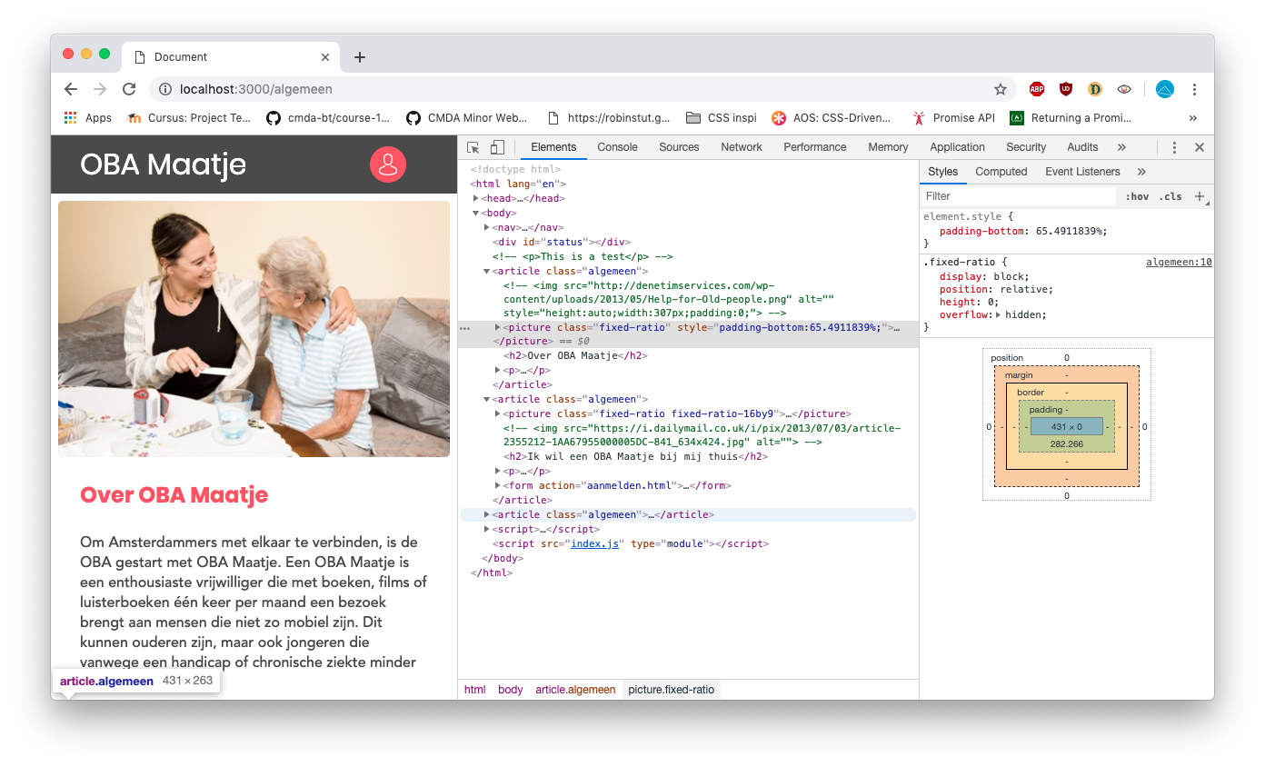Collapse the body element node
Image resolution: width=1265 pixels, height=767 pixels.
click(476, 213)
